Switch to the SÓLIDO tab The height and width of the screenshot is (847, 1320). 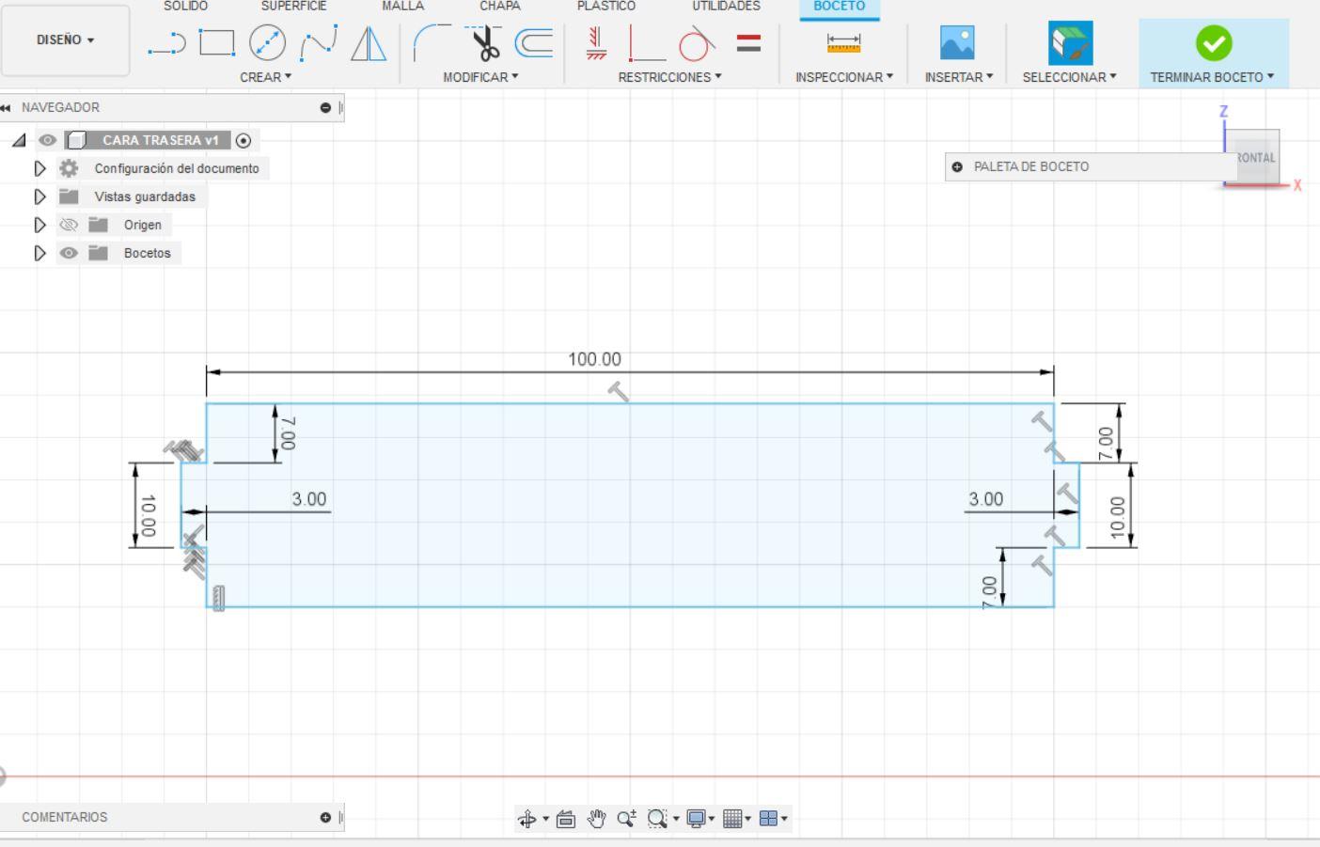pyautogui.click(x=185, y=6)
